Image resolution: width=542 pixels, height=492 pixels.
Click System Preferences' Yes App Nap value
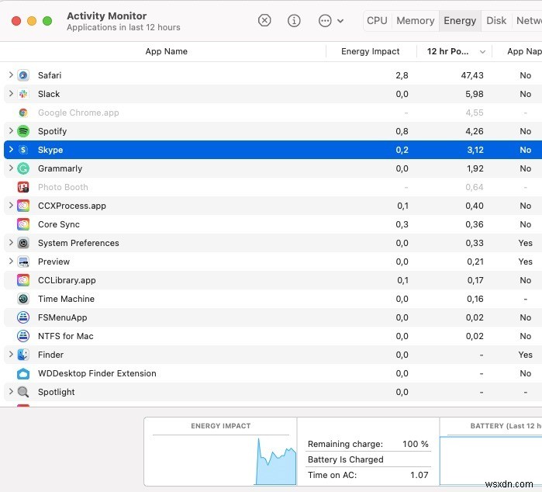click(526, 243)
